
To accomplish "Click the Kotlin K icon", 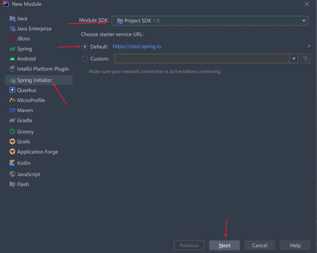I will point(12,163).
